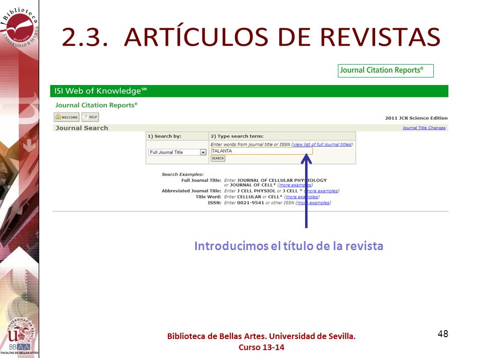Image resolution: width=477 pixels, height=358 pixels.
Task: Click the 'Curso 13-14' footer text
Action: (x=261, y=348)
